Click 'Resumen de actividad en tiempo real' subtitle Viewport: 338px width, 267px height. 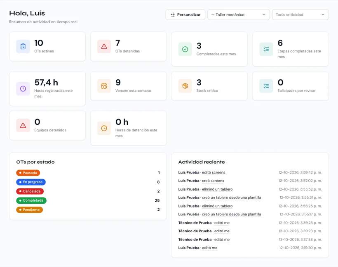pyautogui.click(x=43, y=22)
